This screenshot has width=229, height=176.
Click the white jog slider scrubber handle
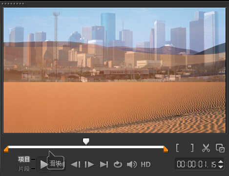[86, 141]
